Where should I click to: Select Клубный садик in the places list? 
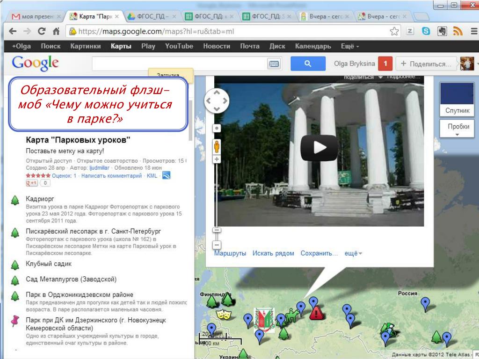49,264
